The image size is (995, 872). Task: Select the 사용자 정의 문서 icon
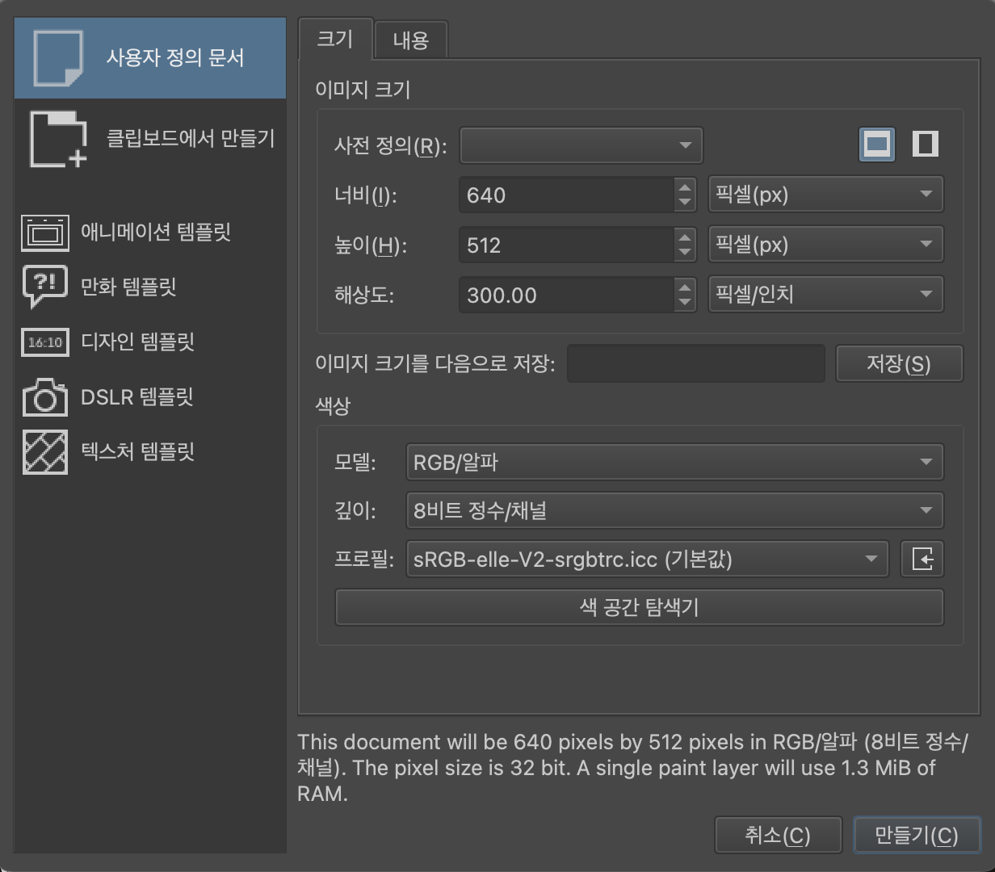coord(58,58)
